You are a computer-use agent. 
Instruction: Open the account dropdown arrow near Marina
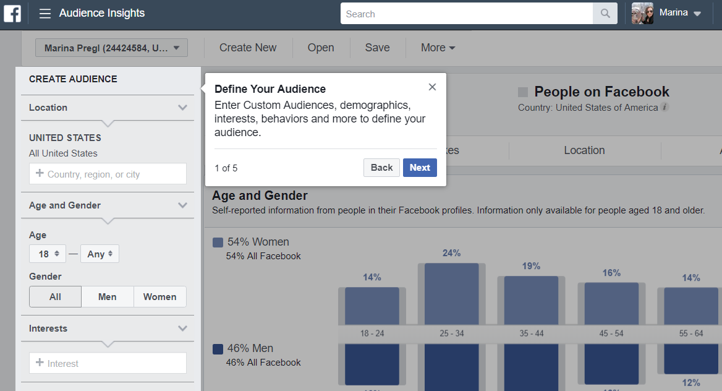click(697, 14)
